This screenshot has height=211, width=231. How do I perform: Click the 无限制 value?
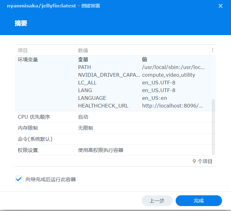[x=85, y=128]
